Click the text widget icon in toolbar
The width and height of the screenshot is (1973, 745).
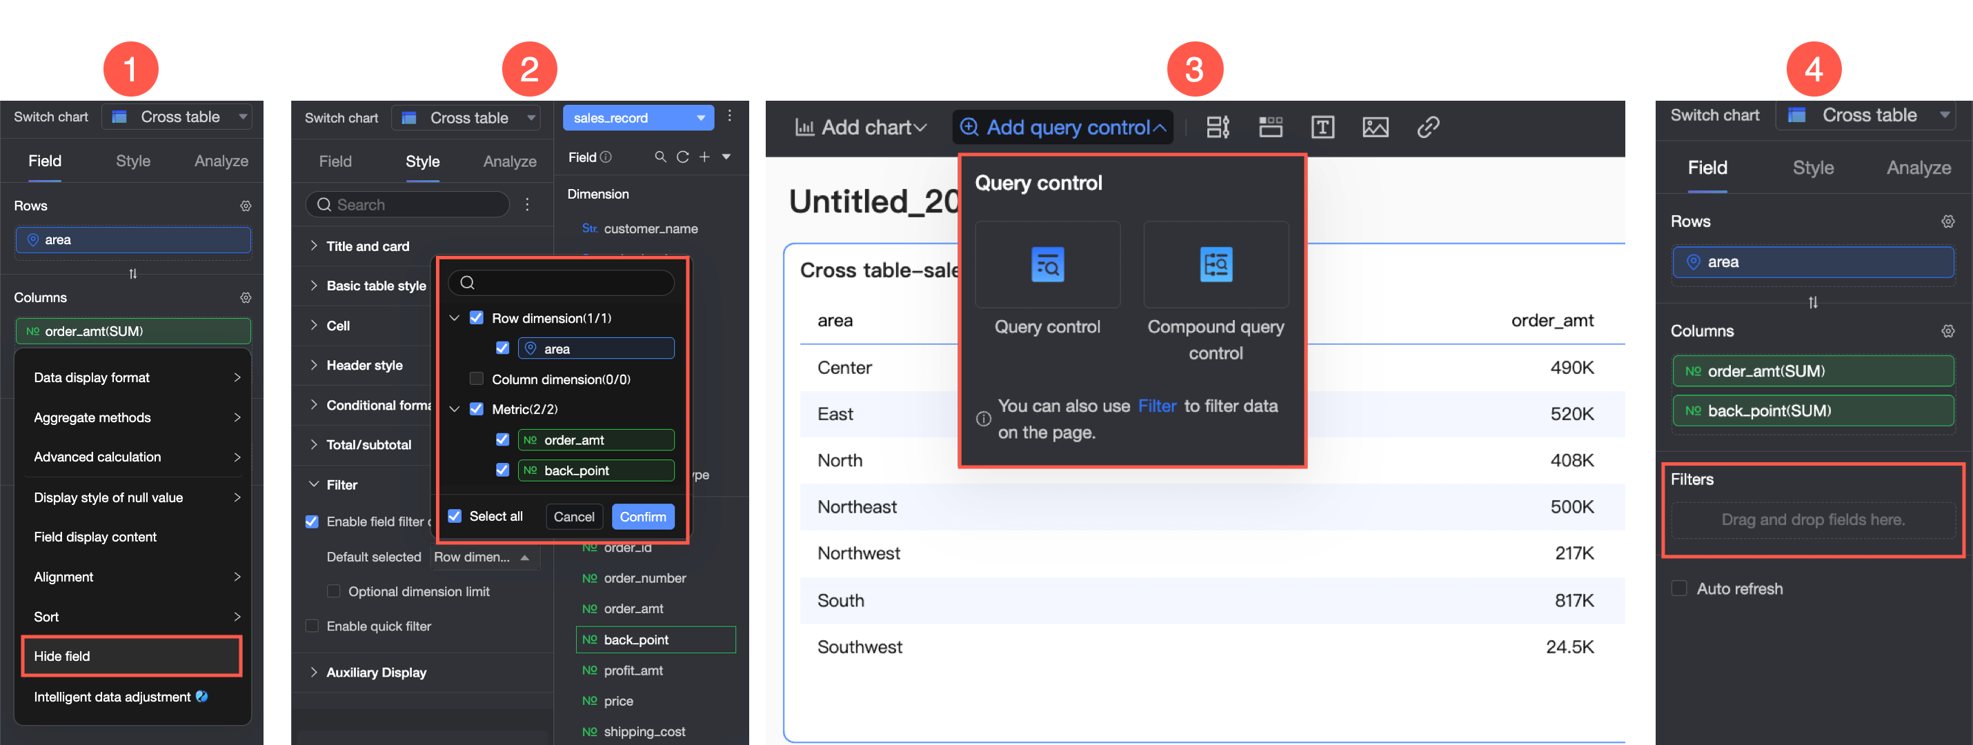coord(1322,127)
